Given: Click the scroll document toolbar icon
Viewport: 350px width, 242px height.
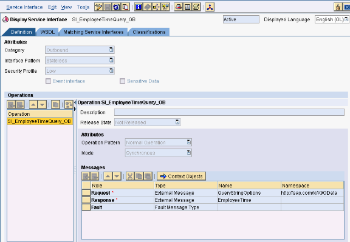Looking at the screenshot, I should click(x=196, y=7).
